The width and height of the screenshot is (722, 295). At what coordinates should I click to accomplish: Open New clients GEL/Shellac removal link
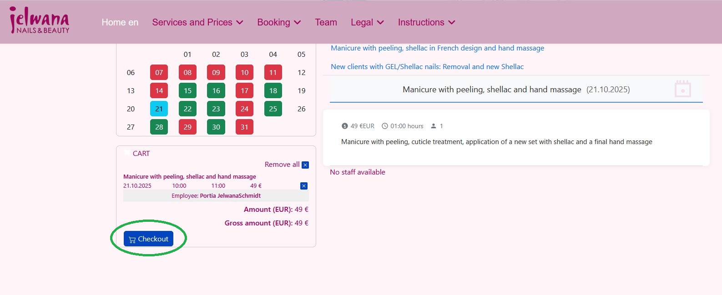427,67
